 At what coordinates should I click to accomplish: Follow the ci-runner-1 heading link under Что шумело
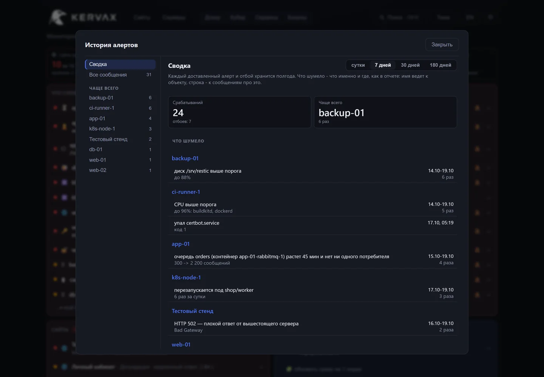(186, 192)
